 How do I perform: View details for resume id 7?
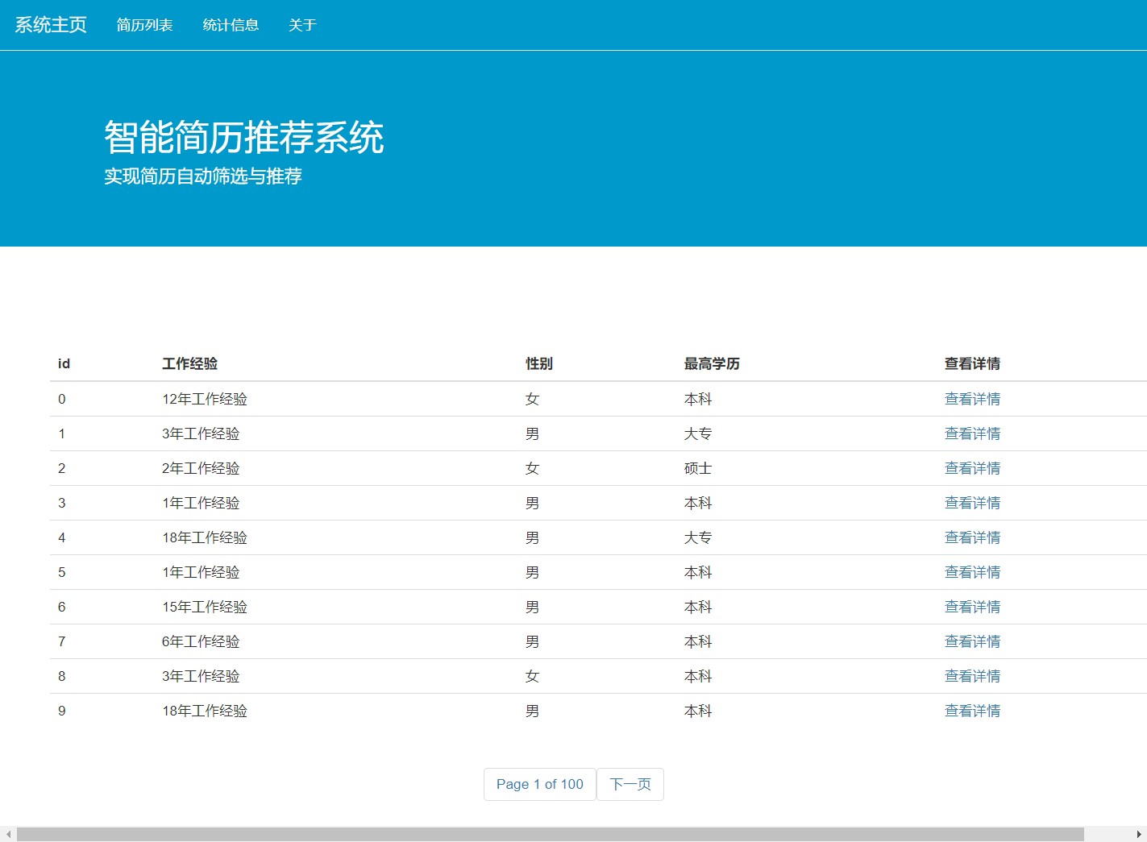click(972, 641)
